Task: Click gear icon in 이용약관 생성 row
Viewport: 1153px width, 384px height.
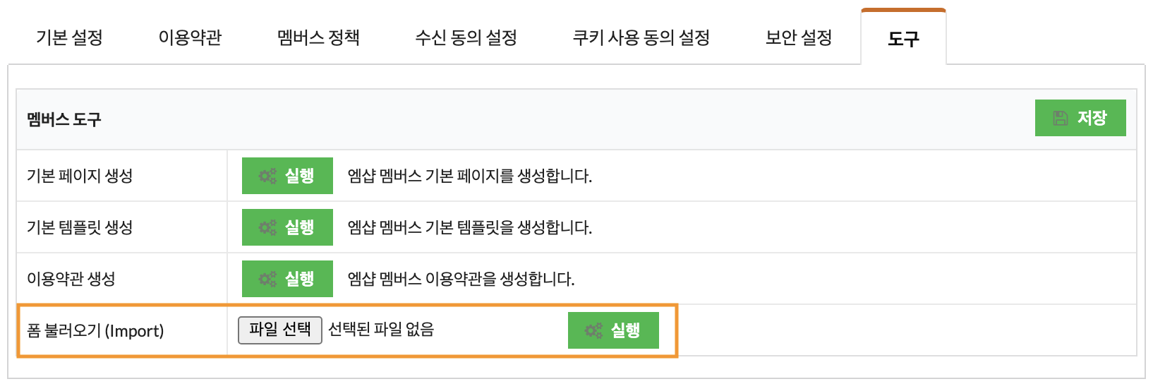Action: click(267, 279)
